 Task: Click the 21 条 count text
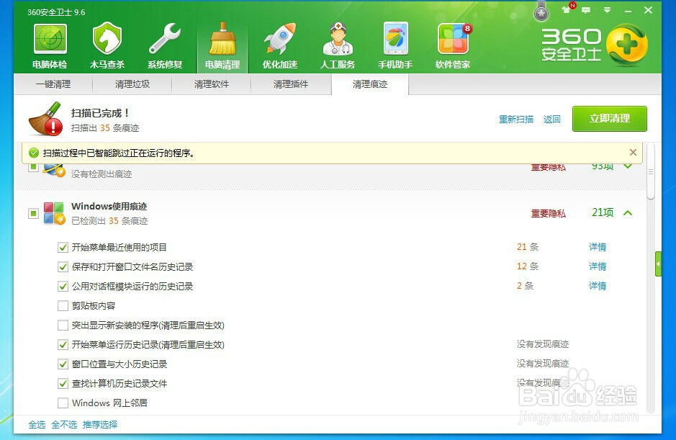528,247
